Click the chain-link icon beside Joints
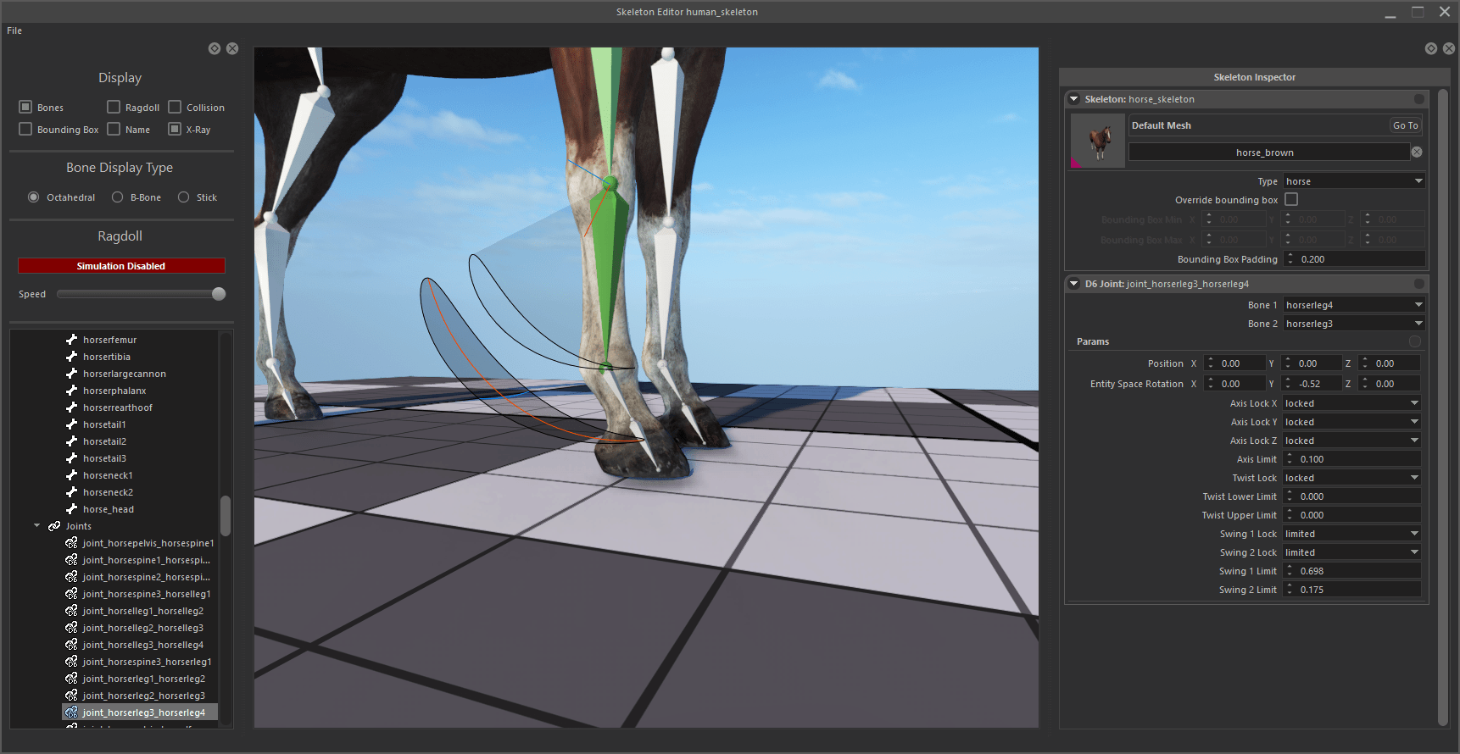This screenshot has height=754, width=1460. (x=54, y=526)
